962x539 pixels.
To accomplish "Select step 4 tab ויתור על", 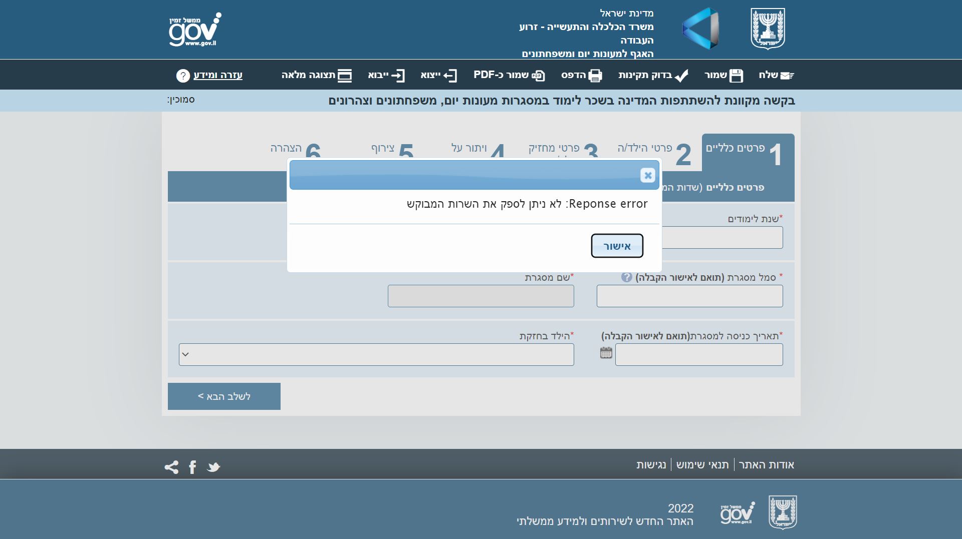I will (477, 150).
